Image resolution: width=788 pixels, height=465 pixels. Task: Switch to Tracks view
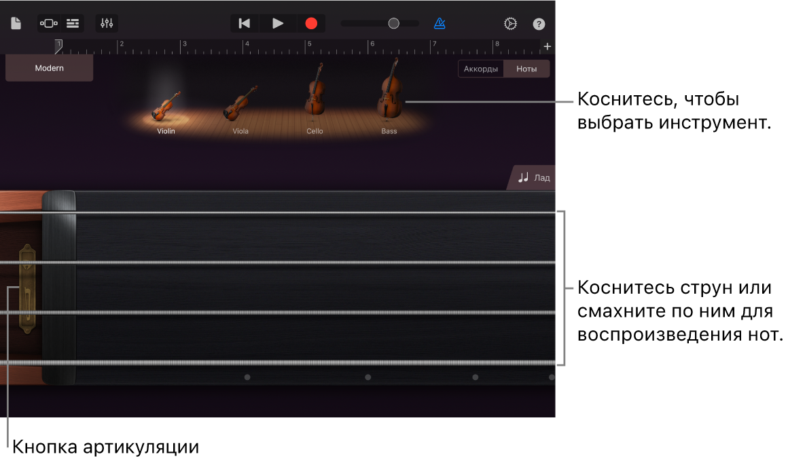point(73,24)
